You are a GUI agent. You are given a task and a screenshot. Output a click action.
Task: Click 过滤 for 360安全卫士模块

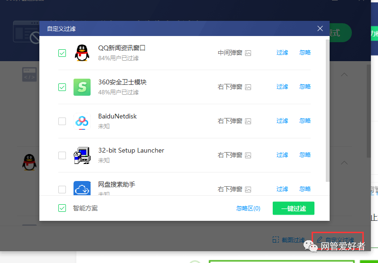pyautogui.click(x=282, y=87)
